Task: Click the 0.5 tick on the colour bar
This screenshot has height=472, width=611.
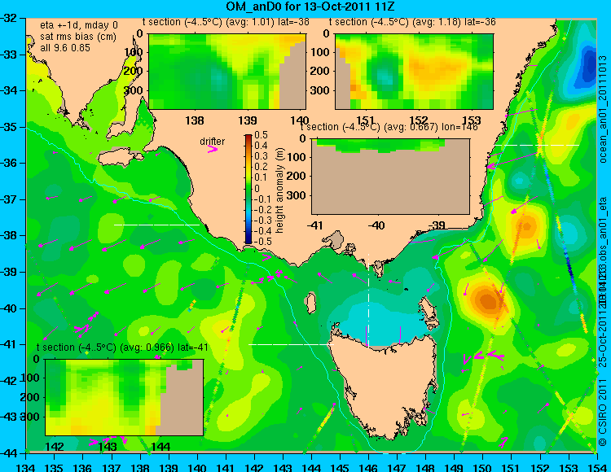Action: click(261, 135)
